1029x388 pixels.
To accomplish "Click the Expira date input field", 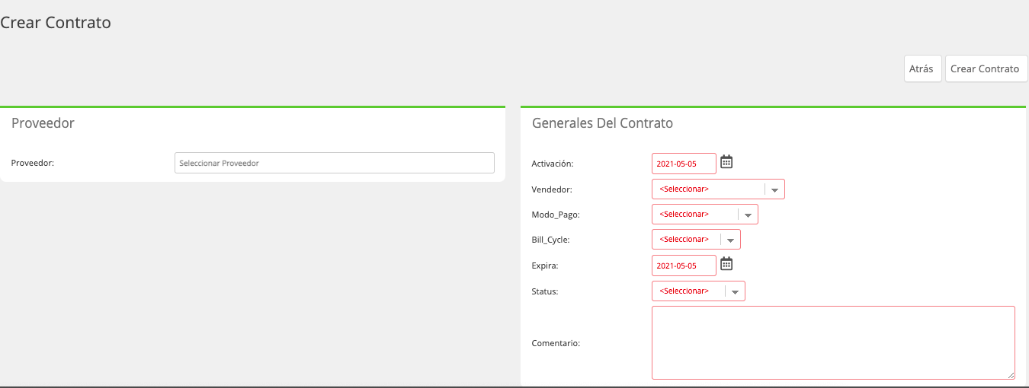I will [684, 266].
